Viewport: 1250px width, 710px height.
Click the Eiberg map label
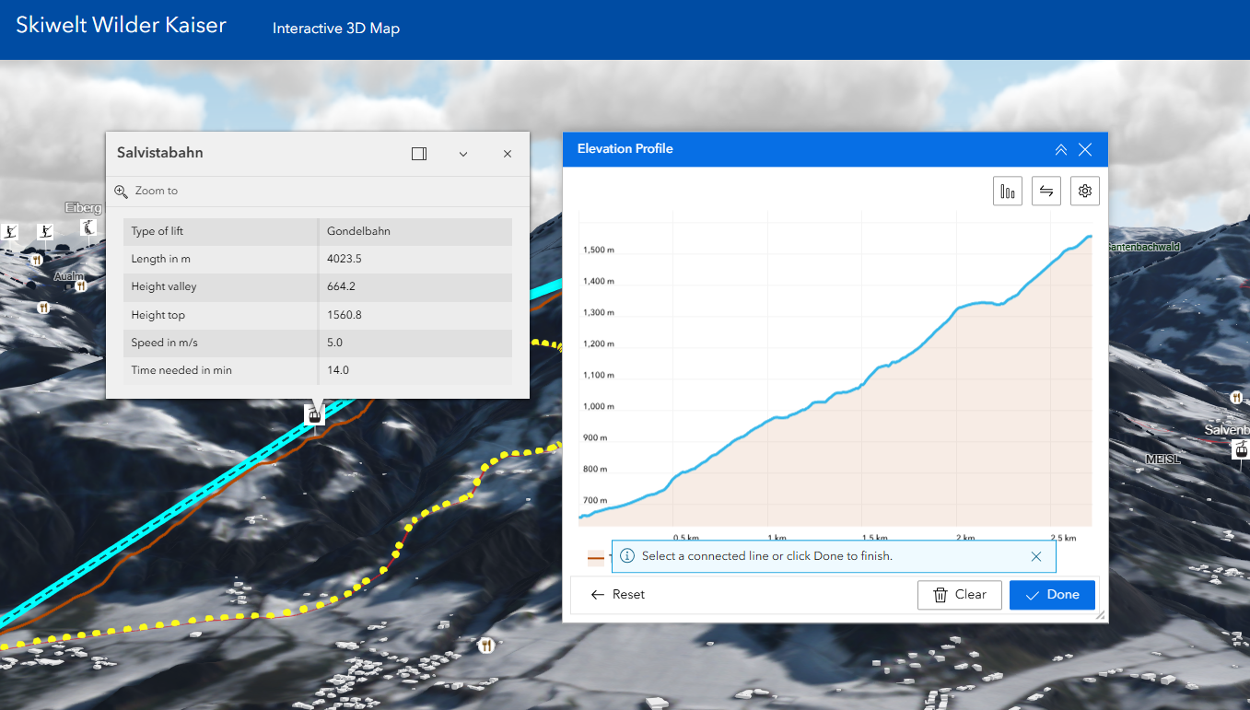point(83,207)
